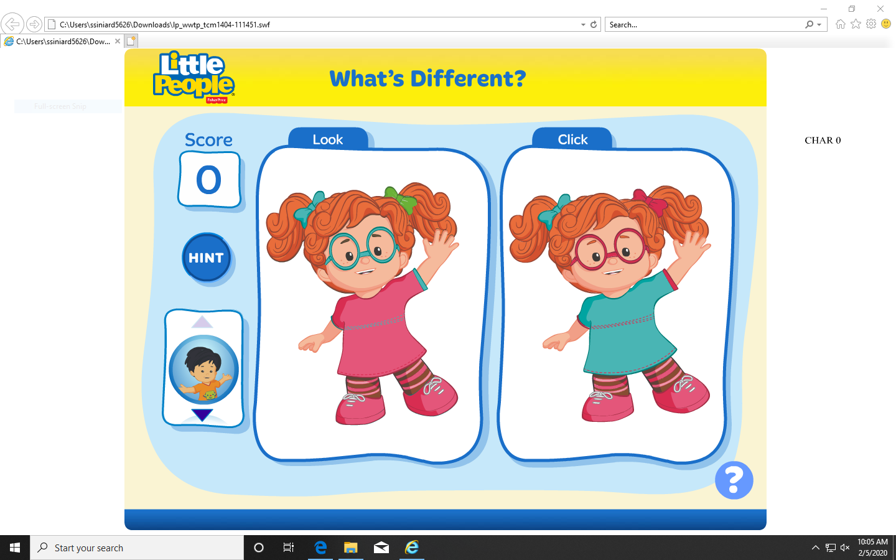Screen dimensions: 896x560
Task: Click the muted volume tray icon
Action: point(845,548)
